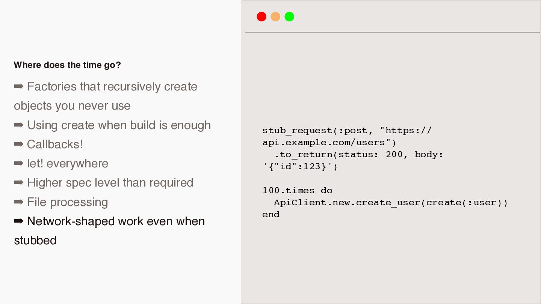The height and width of the screenshot is (304, 541).
Task: Click the Callbacks! bullet text
Action: tap(55, 144)
